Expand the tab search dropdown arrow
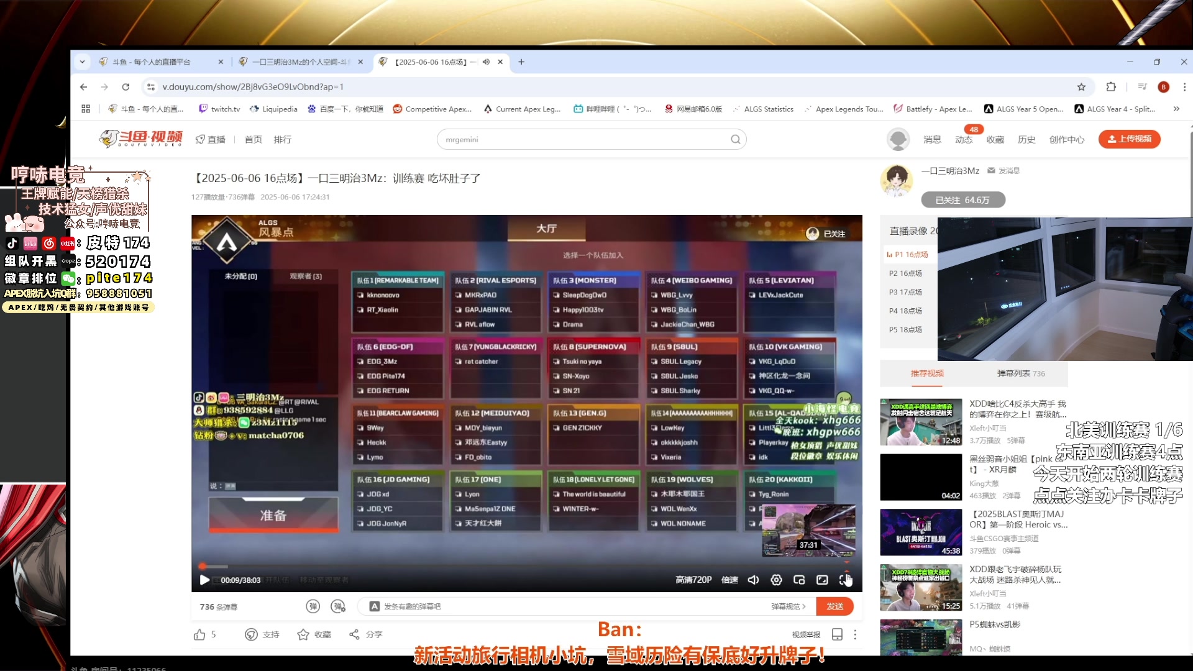 click(82, 62)
